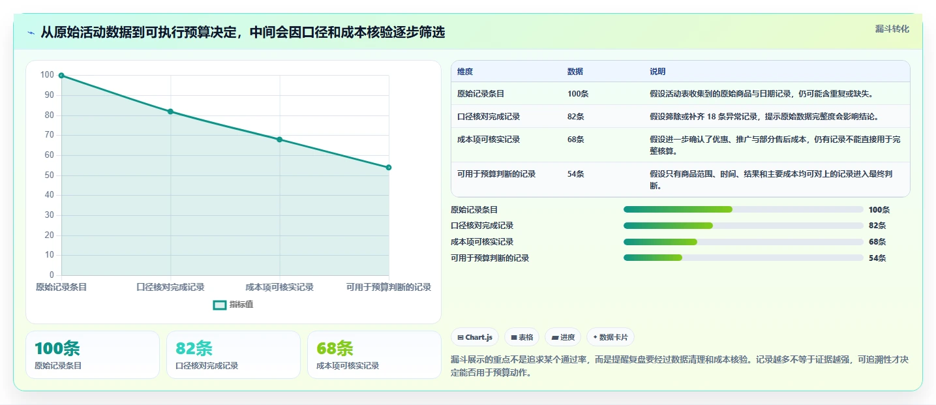Click the 维度 column header
The image size is (936, 405).
(x=465, y=71)
